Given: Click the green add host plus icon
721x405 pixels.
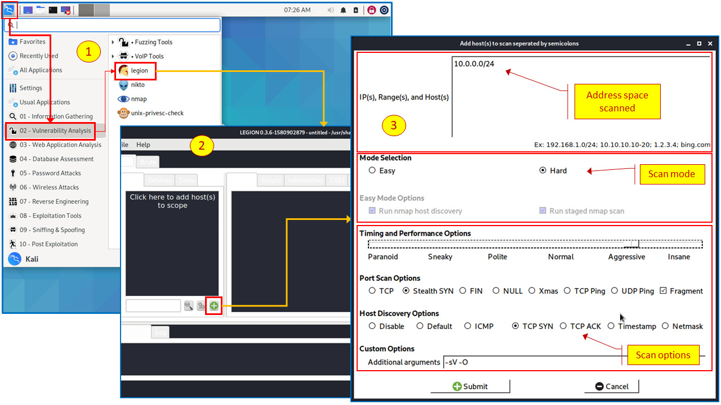Looking at the screenshot, I should pos(214,305).
